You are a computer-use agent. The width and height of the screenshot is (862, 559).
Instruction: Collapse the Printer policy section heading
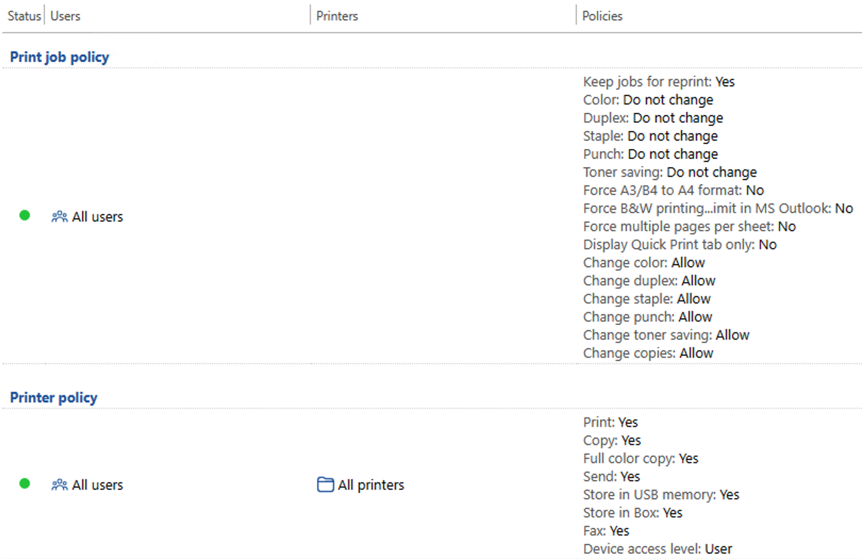click(x=54, y=398)
